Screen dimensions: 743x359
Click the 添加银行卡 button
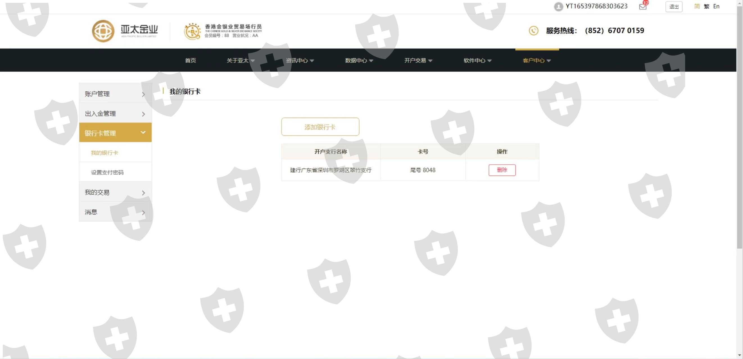[x=320, y=127]
